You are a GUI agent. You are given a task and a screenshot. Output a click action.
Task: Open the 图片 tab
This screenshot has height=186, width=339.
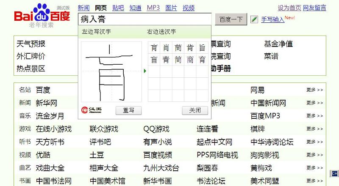pos(171,8)
